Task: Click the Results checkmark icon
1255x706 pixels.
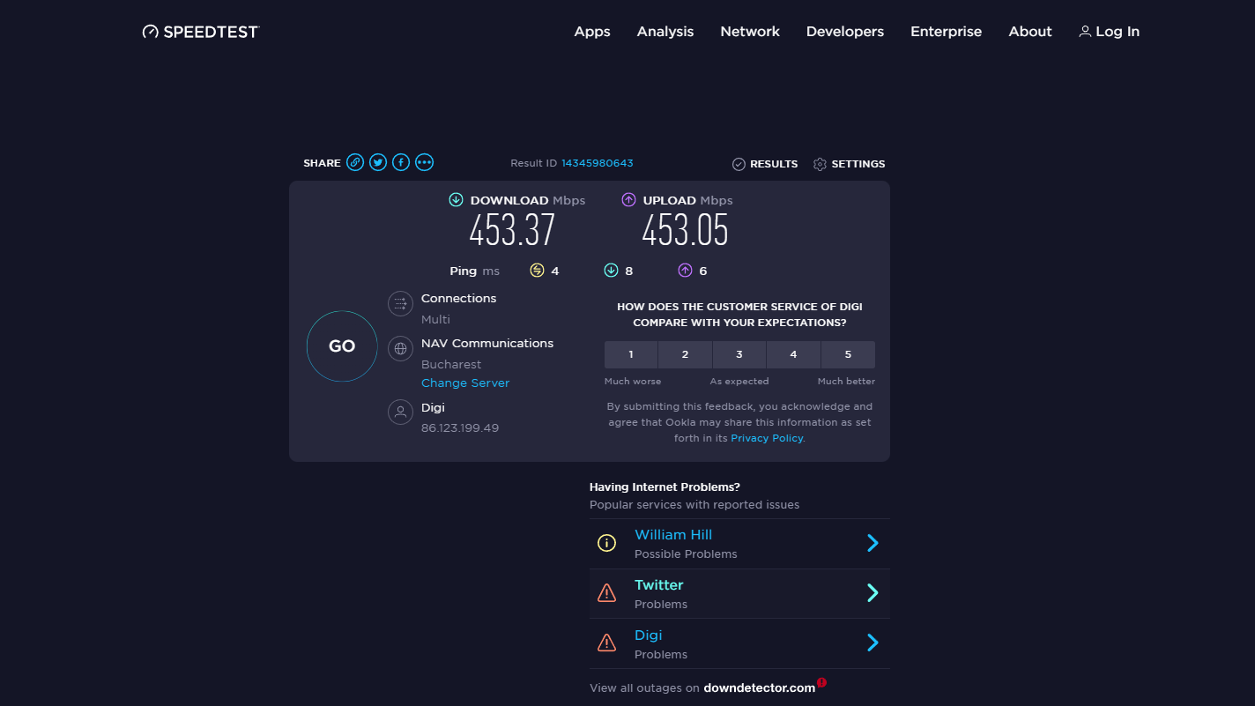Action: pyautogui.click(x=739, y=164)
